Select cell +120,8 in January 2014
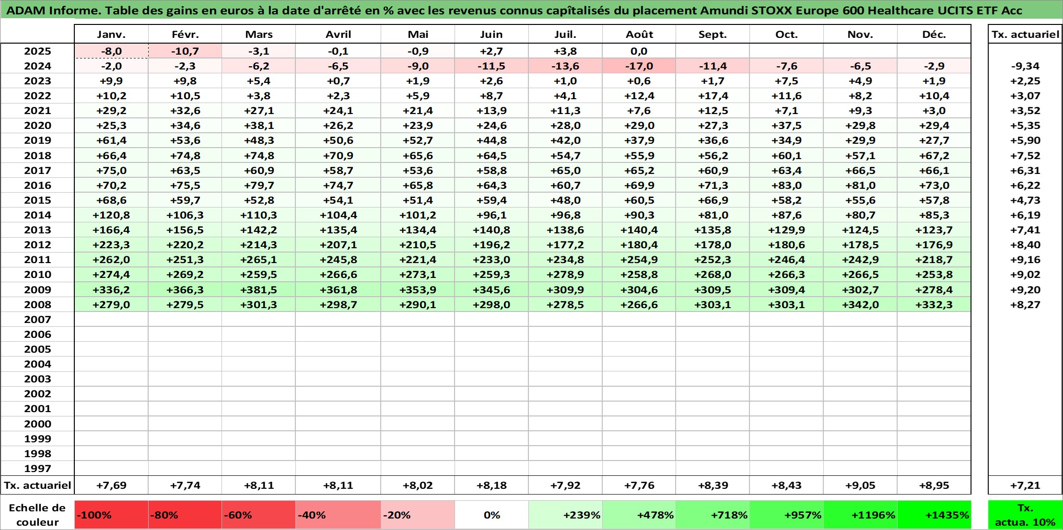Viewport: 1063px width, 530px height. pyautogui.click(x=111, y=215)
